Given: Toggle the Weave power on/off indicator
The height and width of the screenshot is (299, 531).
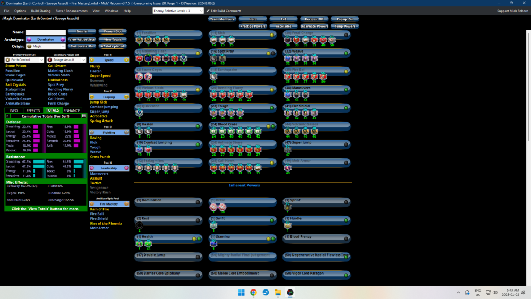Looking at the screenshot, I should pyautogui.click(x=346, y=53).
